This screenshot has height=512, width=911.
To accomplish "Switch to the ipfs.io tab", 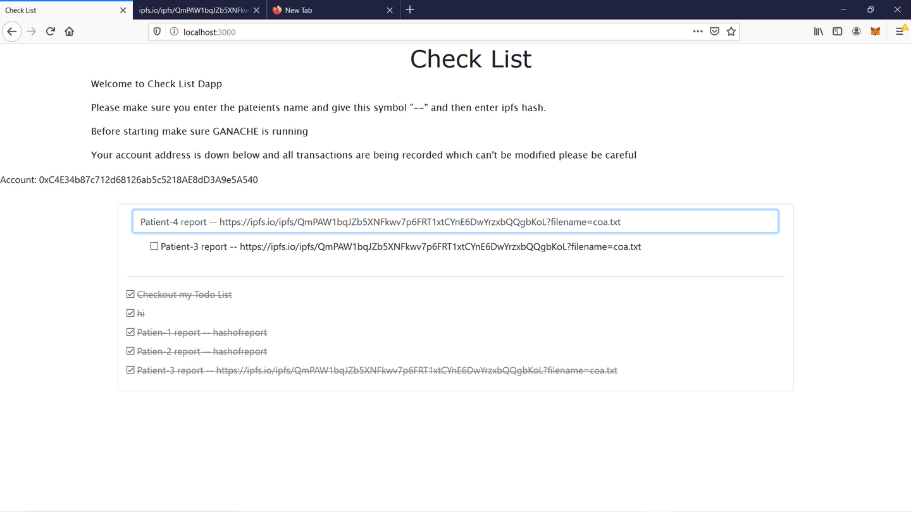I will point(193,10).
